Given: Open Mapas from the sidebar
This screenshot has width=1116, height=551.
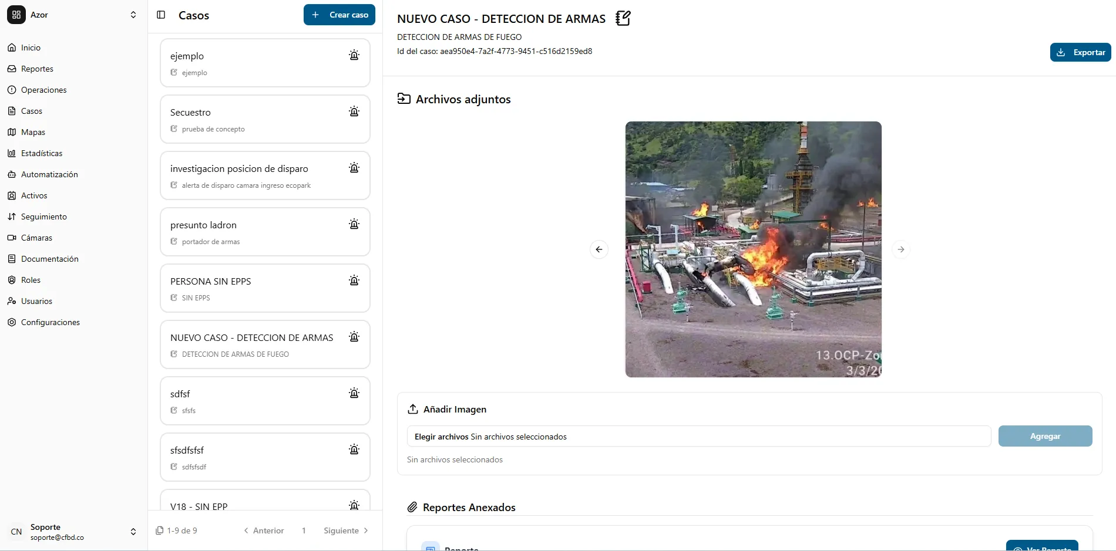Looking at the screenshot, I should (x=26, y=132).
